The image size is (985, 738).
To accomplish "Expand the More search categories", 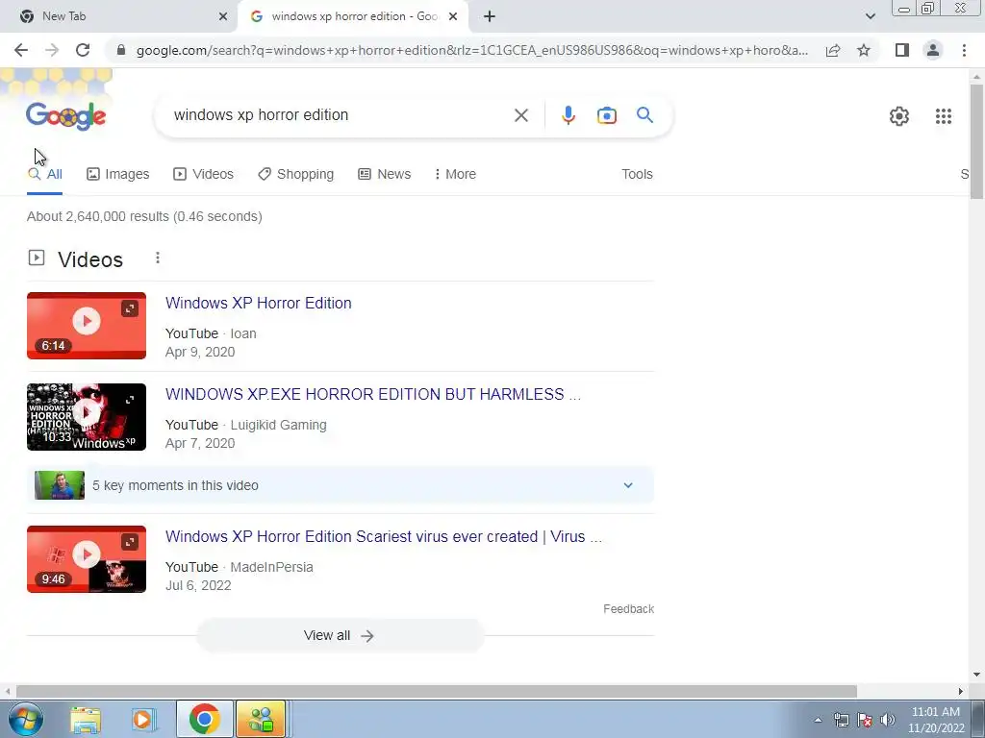I will (x=455, y=174).
